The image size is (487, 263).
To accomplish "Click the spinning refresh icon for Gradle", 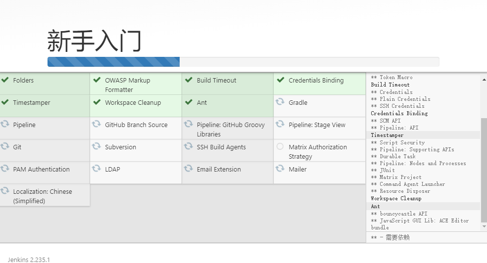I will (280, 102).
